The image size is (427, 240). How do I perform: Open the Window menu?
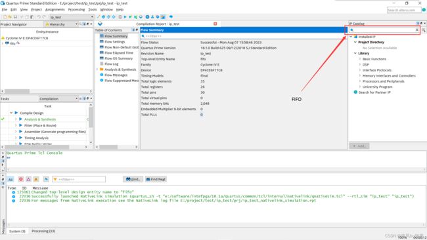point(106,10)
